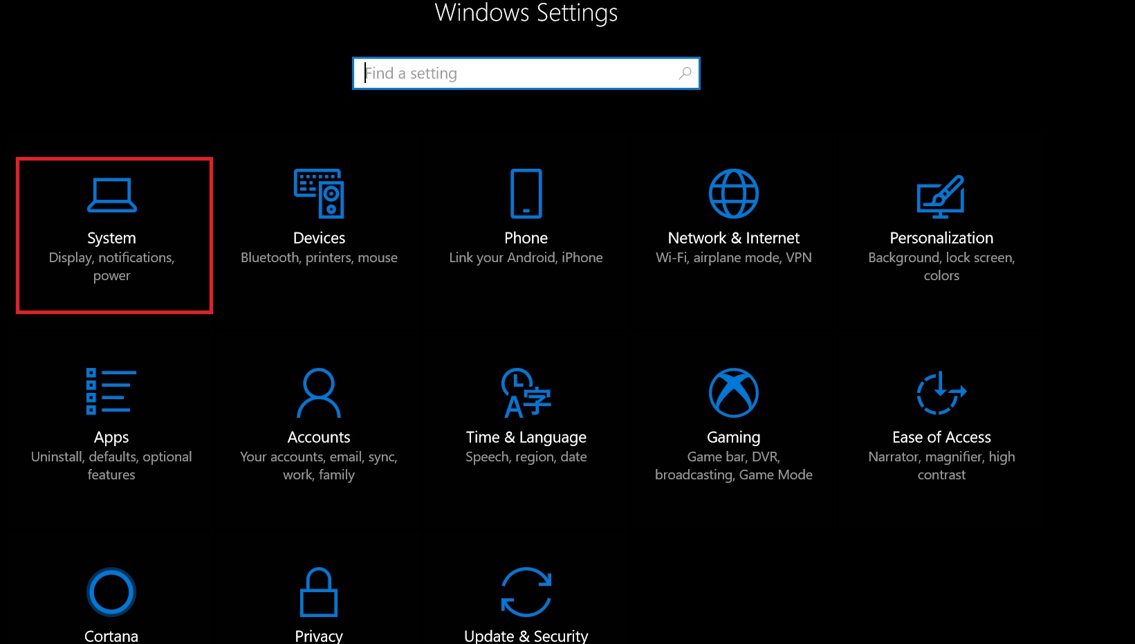Click the System laptop icon
Image resolution: width=1135 pixels, height=644 pixels.
click(x=111, y=194)
